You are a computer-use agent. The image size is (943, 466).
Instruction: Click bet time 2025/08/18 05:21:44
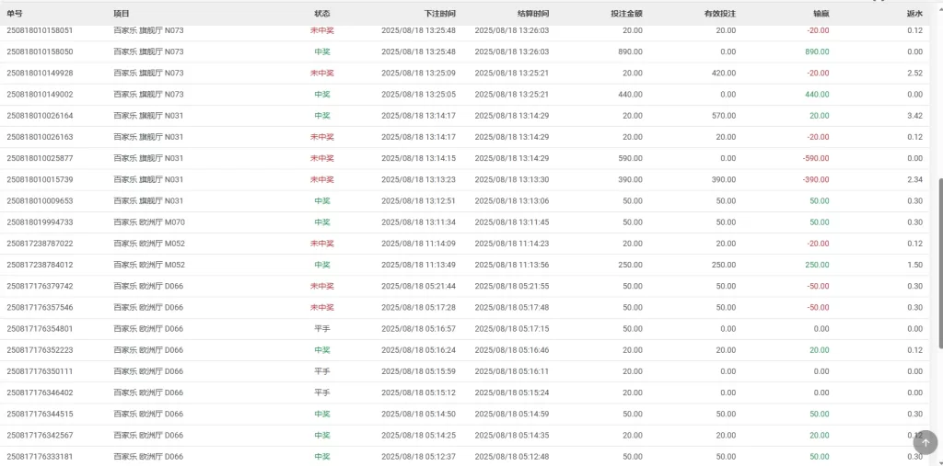tap(419, 287)
